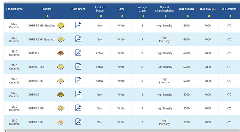Click the XHP70.2 LED product thumbnail
Screen dimensions: 240x132
[x=61, y=94]
